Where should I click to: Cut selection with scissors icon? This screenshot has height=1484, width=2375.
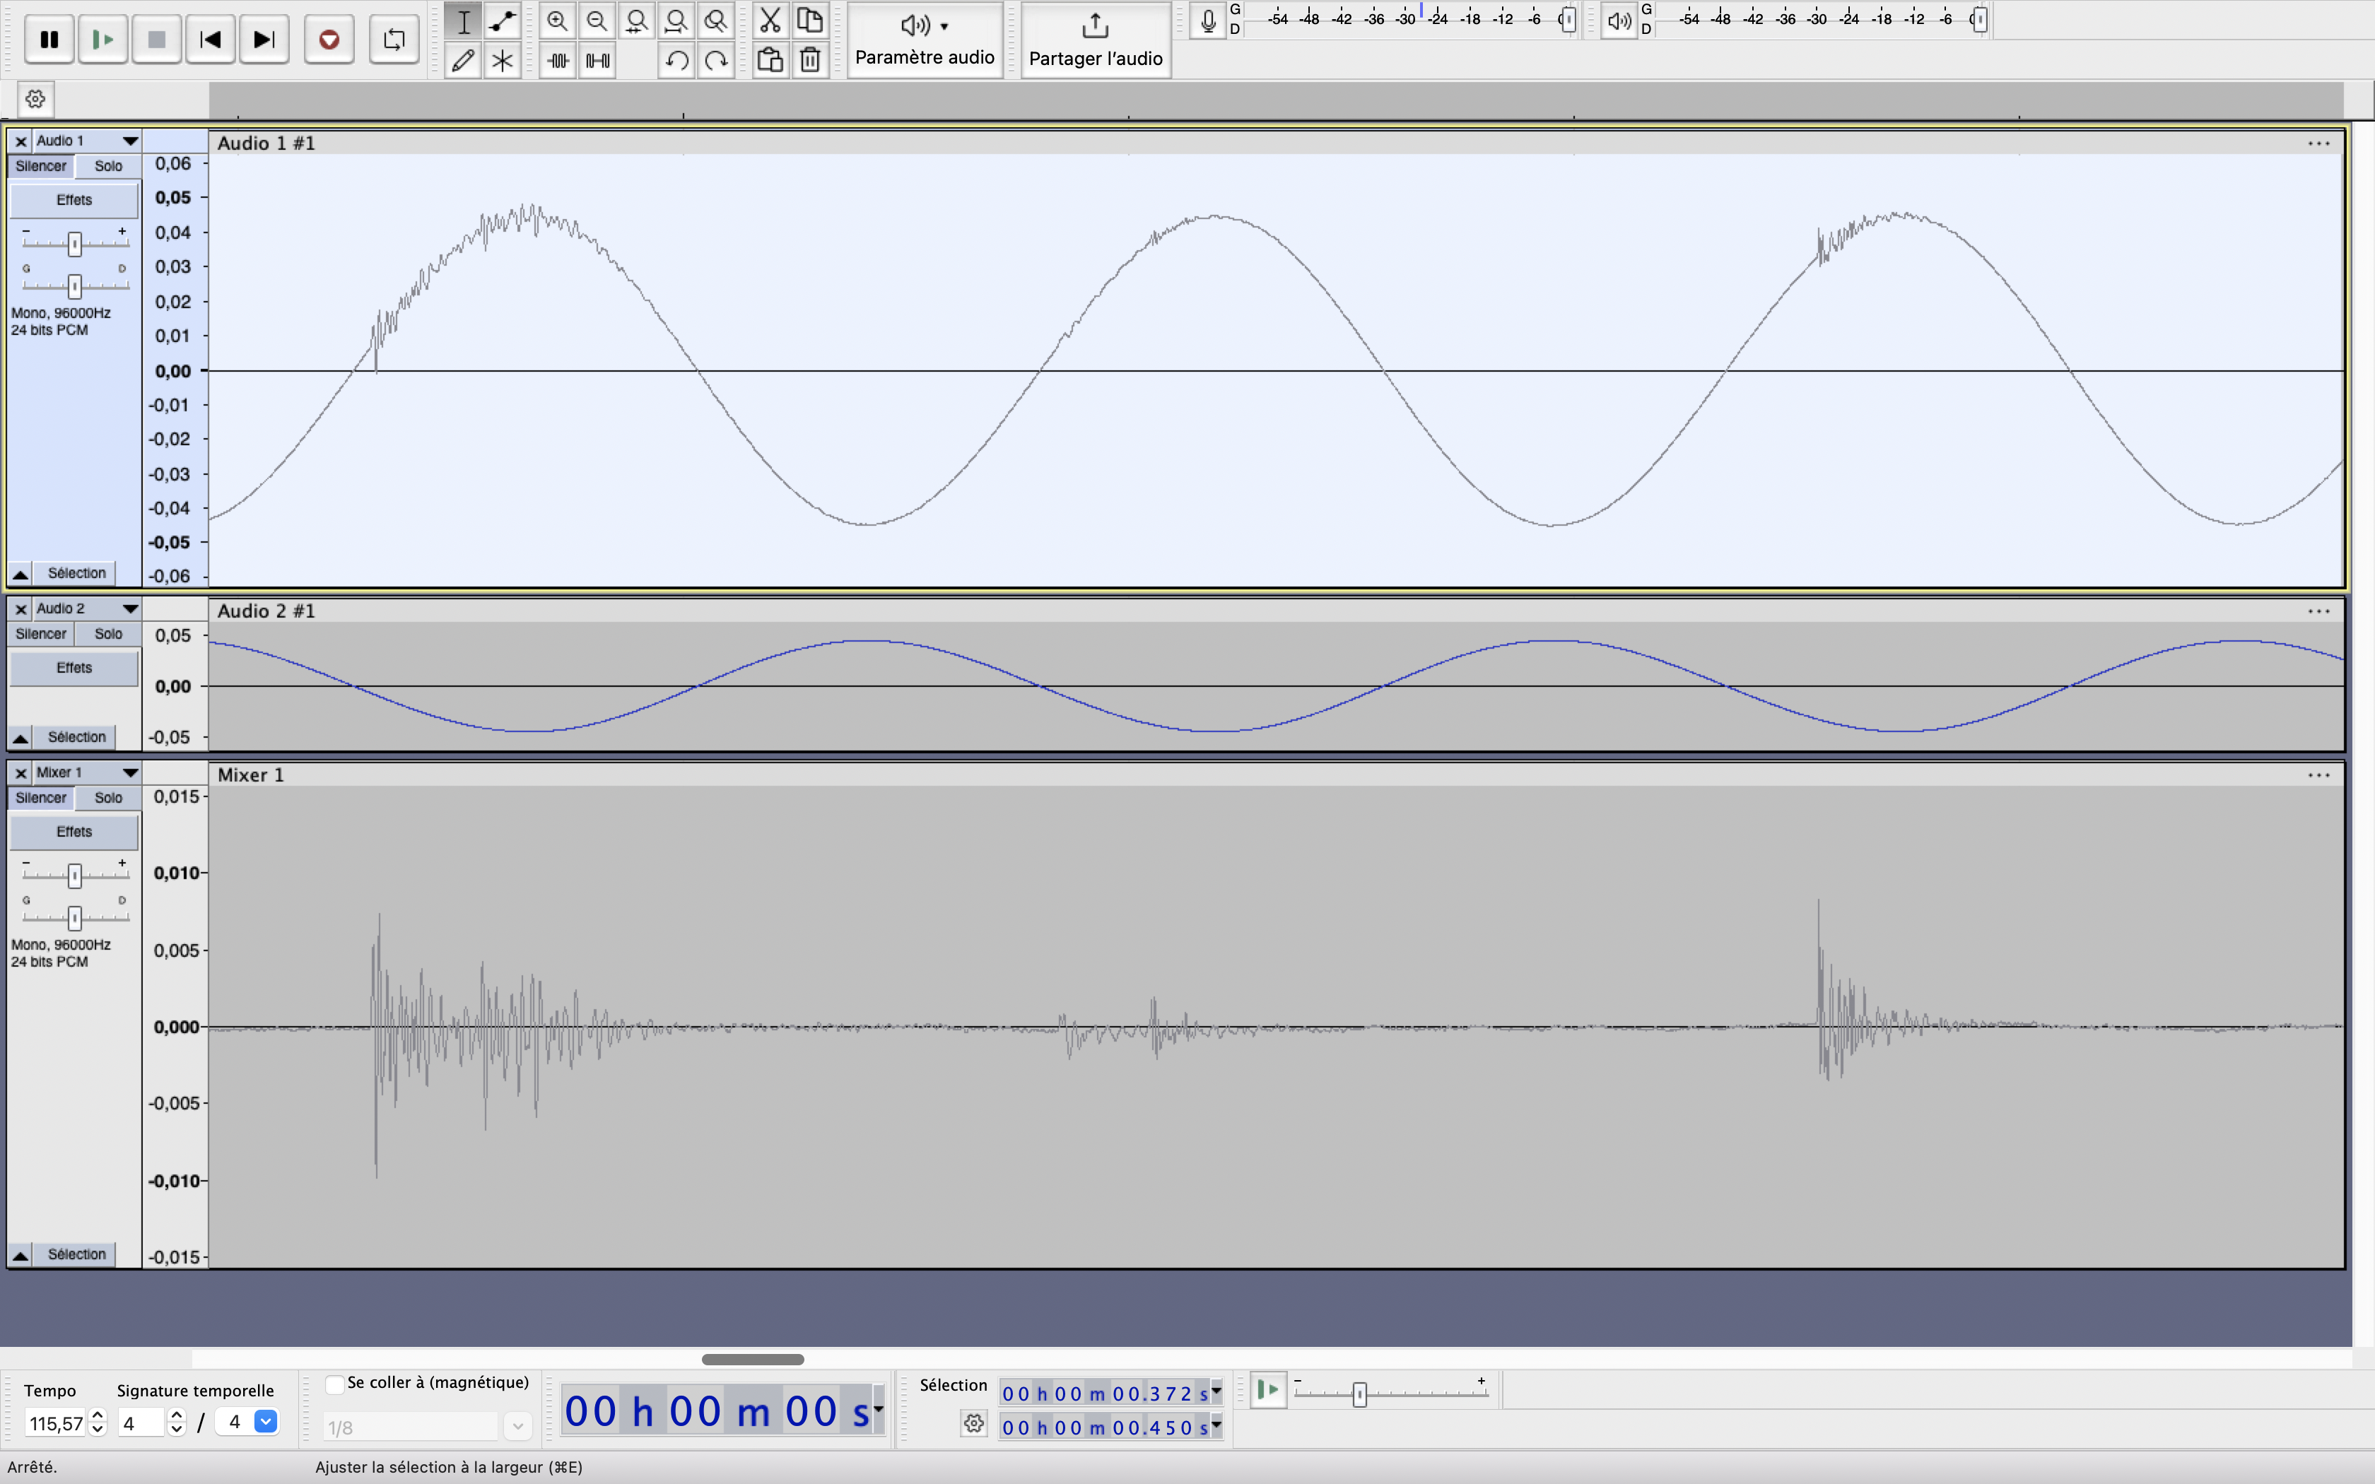tap(770, 20)
